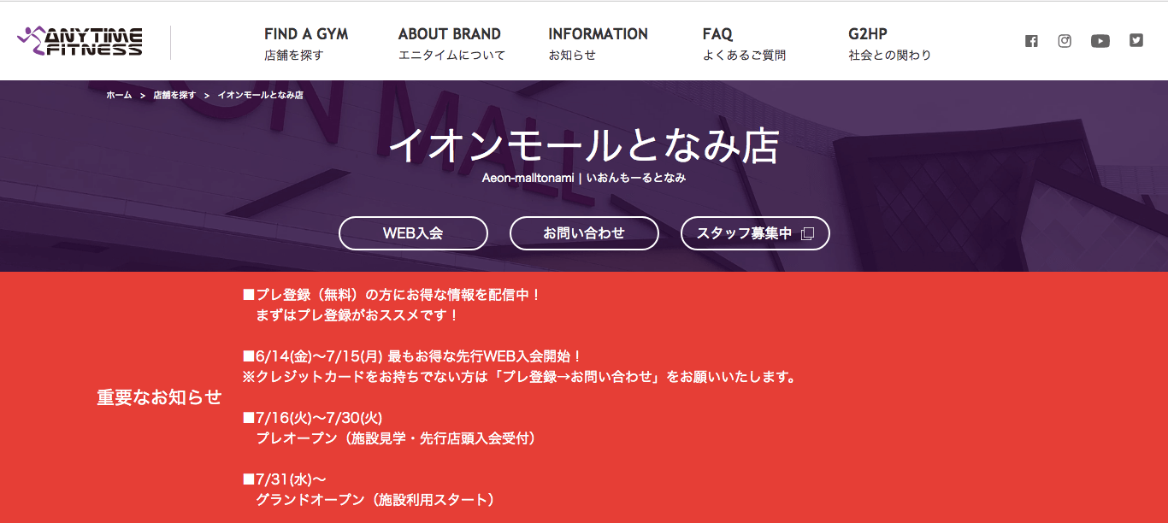Click the large イオンモールとなみ店 page title

584,145
